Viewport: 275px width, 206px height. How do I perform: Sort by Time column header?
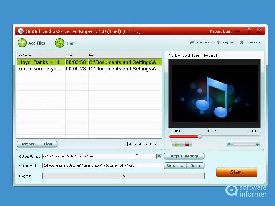77,55
